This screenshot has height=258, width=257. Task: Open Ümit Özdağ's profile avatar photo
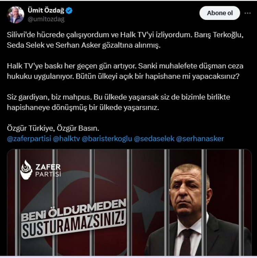(x=15, y=15)
